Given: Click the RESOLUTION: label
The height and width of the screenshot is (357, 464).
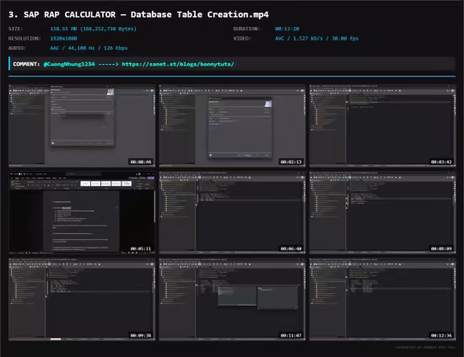Looking at the screenshot, I should [x=24, y=39].
